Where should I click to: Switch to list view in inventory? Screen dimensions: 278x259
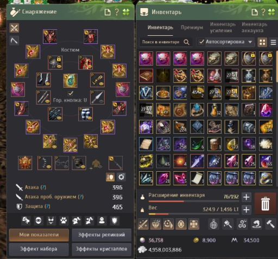pos(273,42)
